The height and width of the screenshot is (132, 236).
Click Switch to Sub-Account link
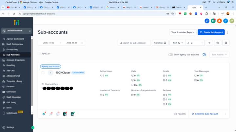pos(205,114)
